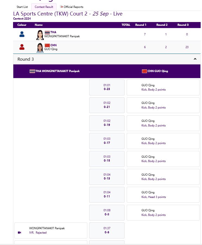This screenshot has height=245, width=202.
Task: Click GUO Qing's Round 2 score 2
Action: 166,47
